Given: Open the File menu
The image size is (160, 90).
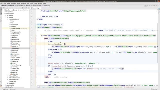Looking at the screenshot, I should click(1, 3).
